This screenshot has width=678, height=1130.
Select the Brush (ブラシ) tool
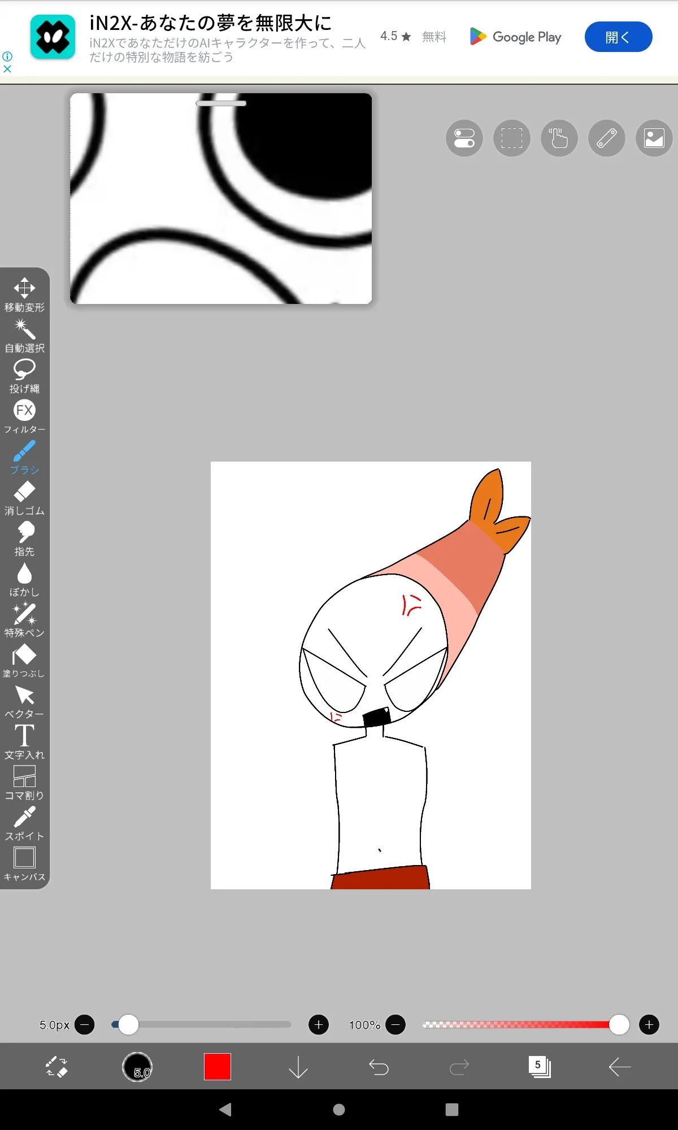pos(24,457)
